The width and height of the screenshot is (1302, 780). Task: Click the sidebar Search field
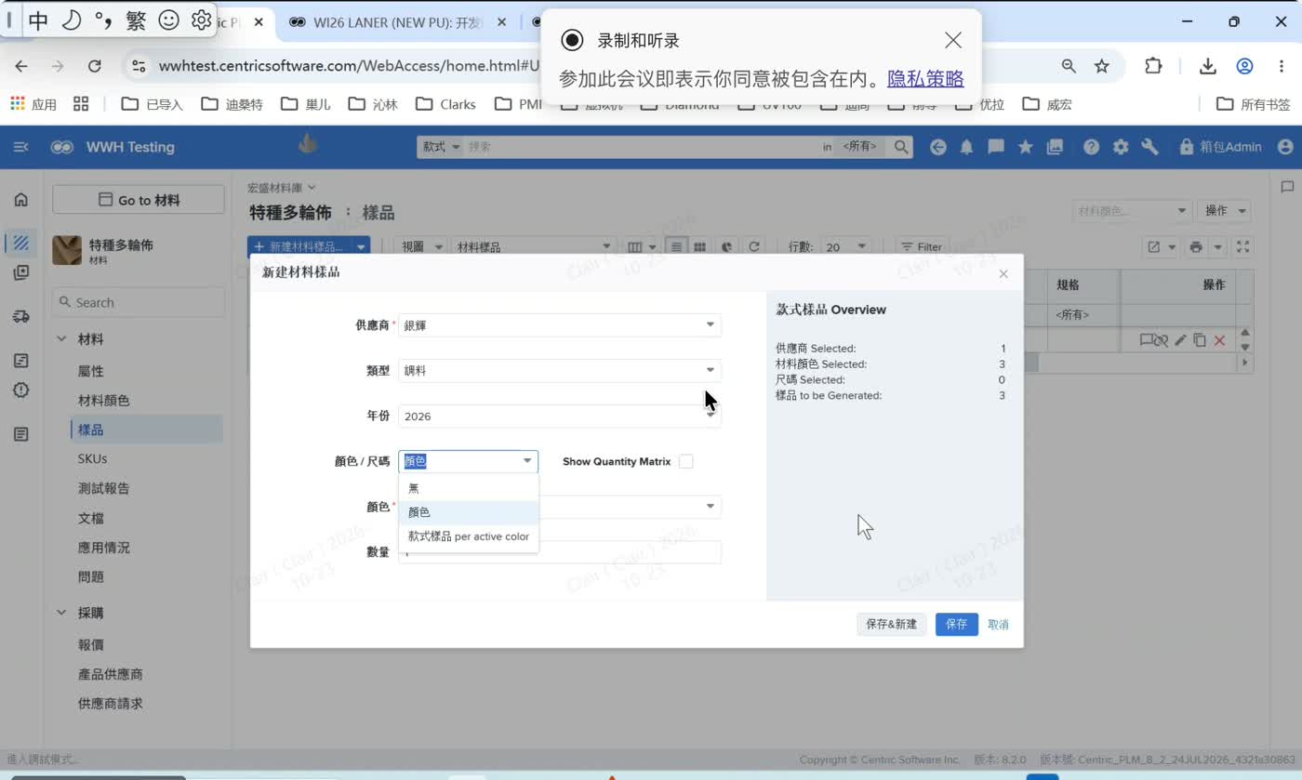pyautogui.click(x=139, y=302)
